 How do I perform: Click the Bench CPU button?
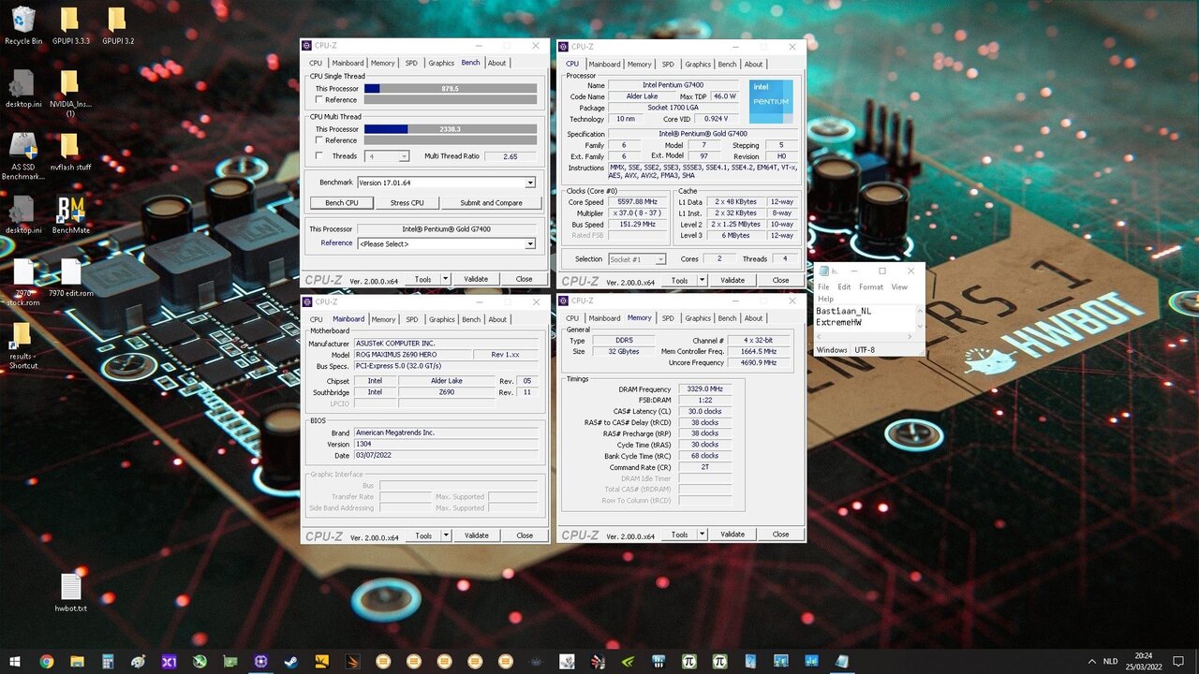341,202
